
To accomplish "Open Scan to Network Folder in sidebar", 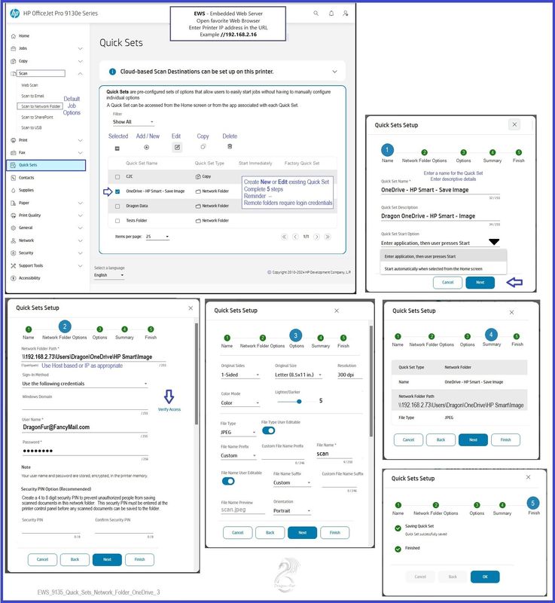I will [41, 106].
